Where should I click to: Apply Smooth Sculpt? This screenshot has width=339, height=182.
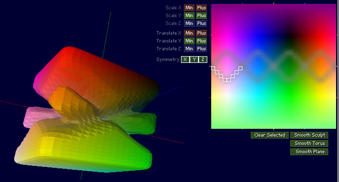309,135
